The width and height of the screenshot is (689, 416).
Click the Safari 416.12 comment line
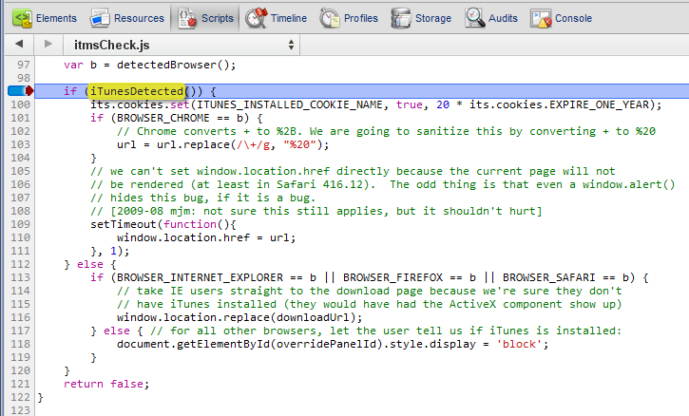(x=383, y=184)
